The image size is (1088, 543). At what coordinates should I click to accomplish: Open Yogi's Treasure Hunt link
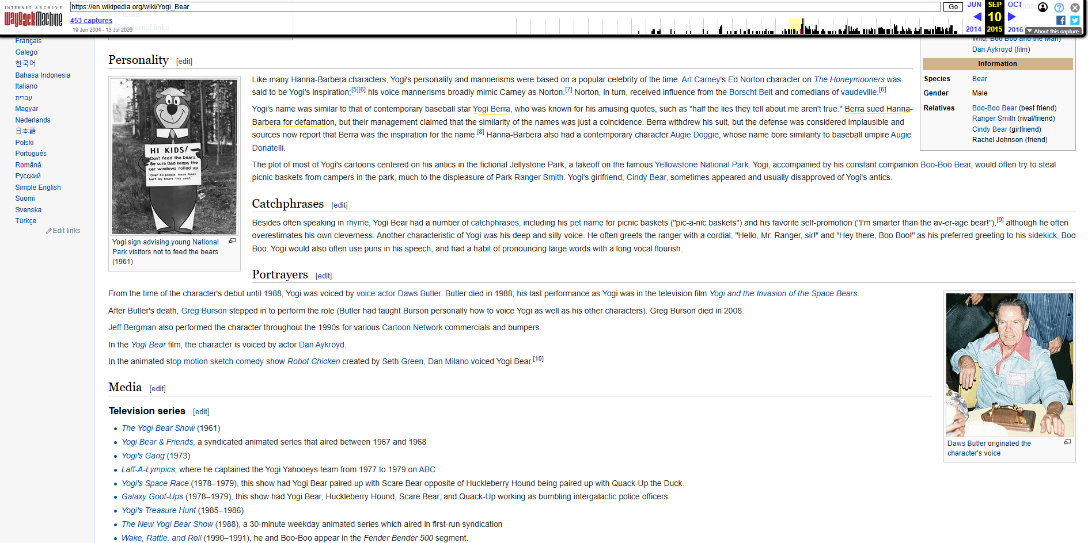pos(158,511)
